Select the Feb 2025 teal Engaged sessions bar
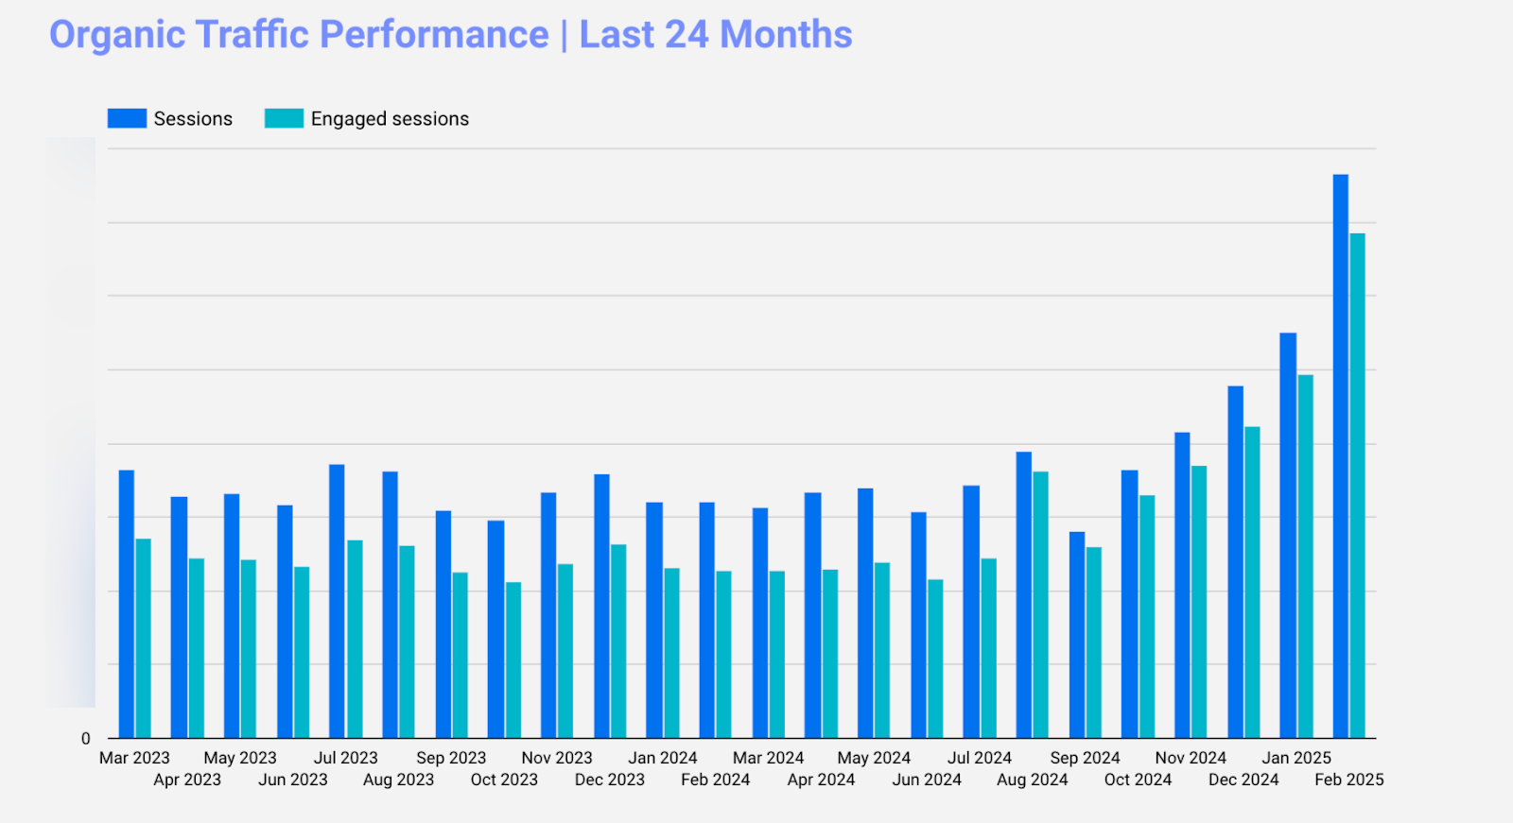 (1357, 485)
